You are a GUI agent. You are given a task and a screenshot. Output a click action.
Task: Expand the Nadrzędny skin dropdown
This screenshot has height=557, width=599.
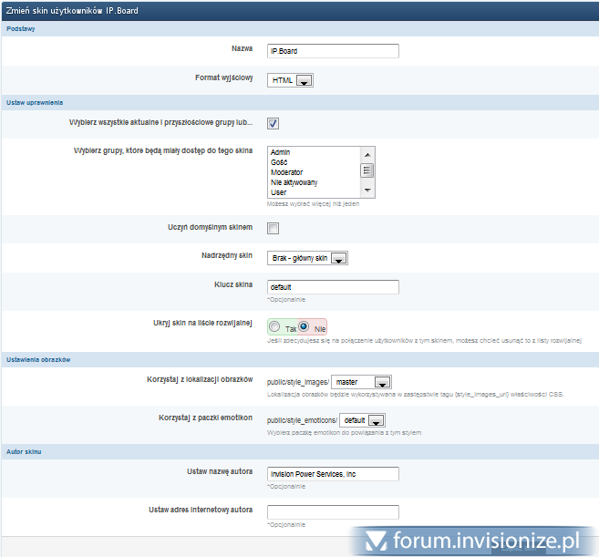click(x=308, y=259)
